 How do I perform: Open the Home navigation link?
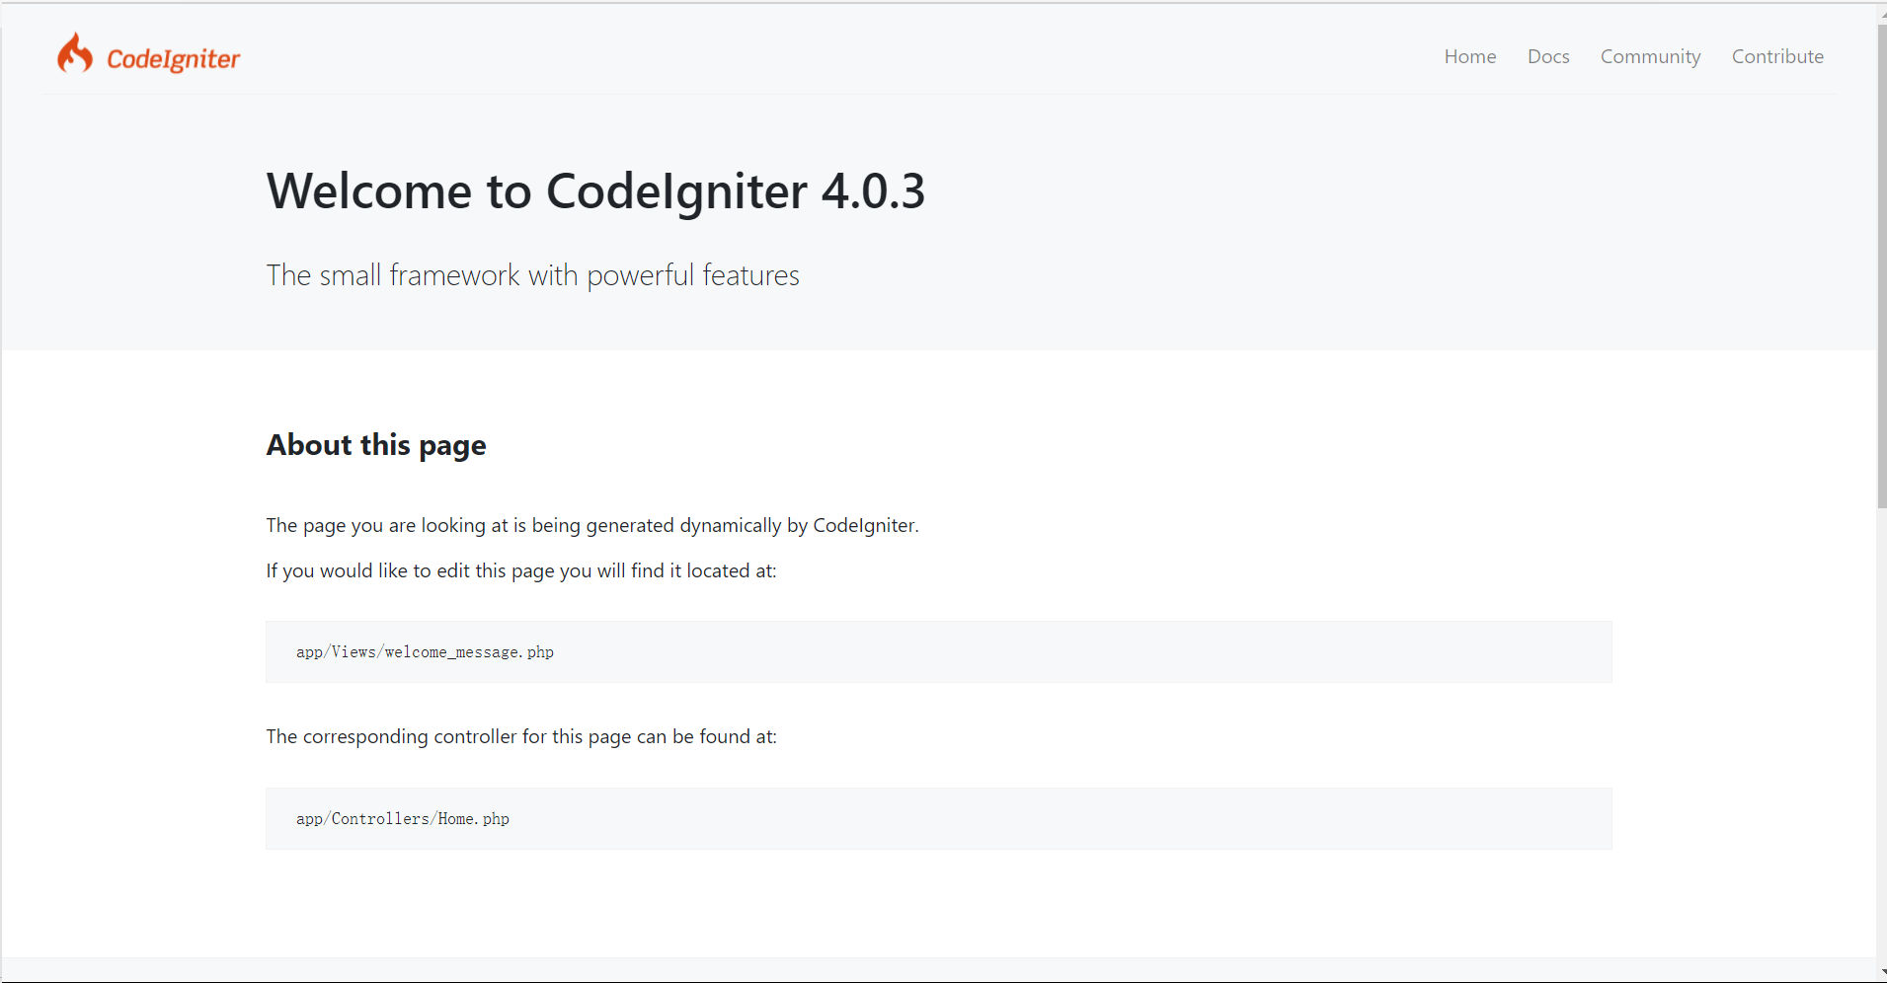(x=1469, y=56)
